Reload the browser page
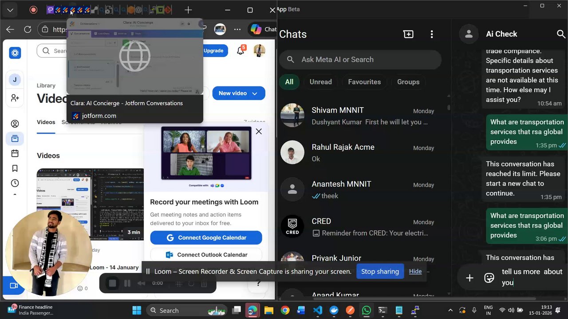568x319 pixels. [28, 29]
